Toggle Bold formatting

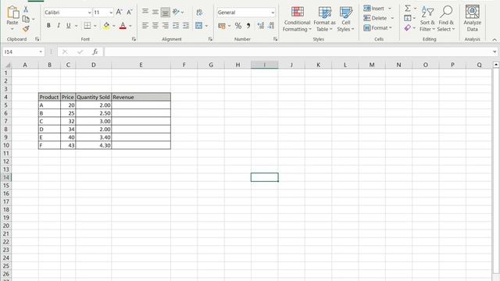(x=48, y=26)
